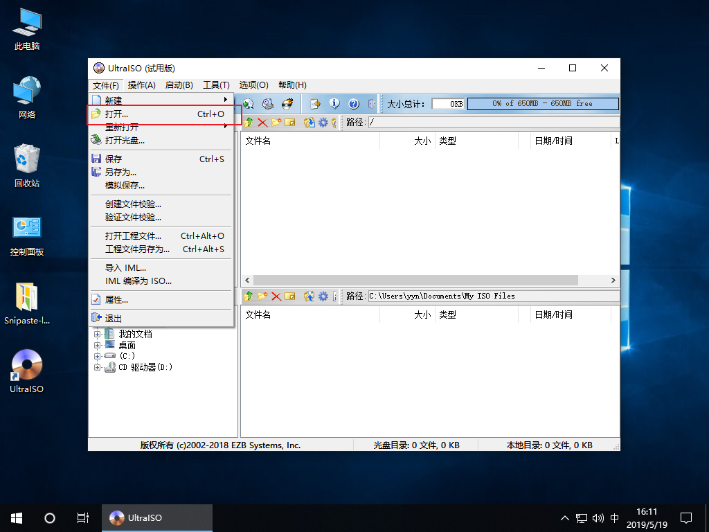Image resolution: width=709 pixels, height=532 pixels.
Task: Click the Mount to virtual drive toolbar icon
Action: (x=268, y=104)
